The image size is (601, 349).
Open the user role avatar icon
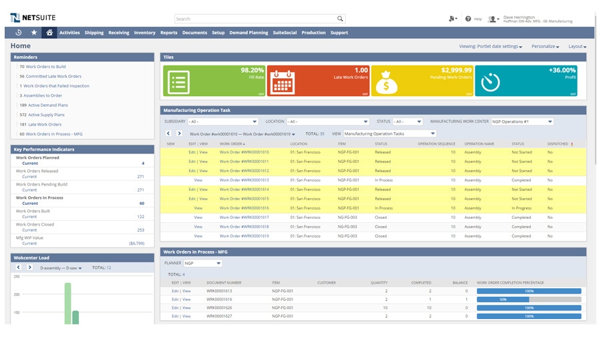(493, 19)
